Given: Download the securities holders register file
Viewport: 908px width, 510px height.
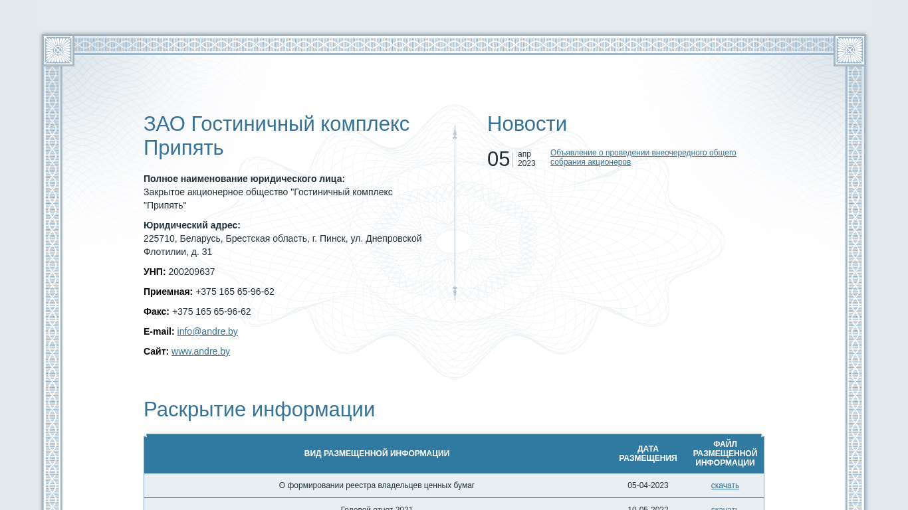Looking at the screenshot, I should (725, 485).
